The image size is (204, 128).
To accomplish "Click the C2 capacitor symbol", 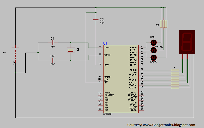I will coord(53,60).
